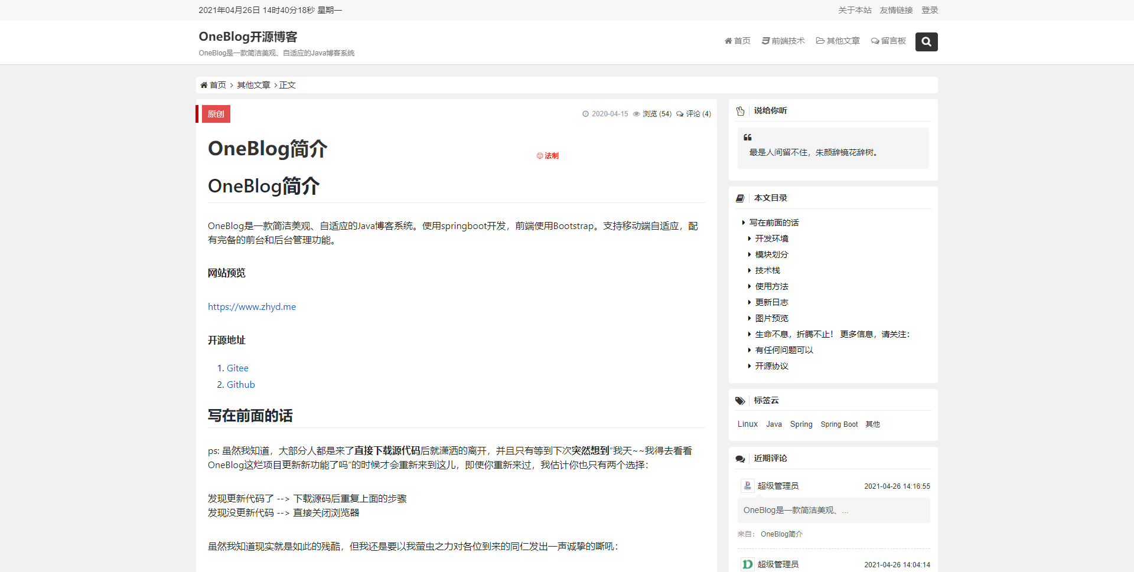Click the eye icon beside 浏览
Image resolution: width=1134 pixels, height=572 pixels.
point(637,114)
